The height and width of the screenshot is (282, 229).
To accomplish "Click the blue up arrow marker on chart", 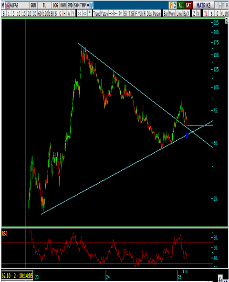I will pyautogui.click(x=187, y=135).
